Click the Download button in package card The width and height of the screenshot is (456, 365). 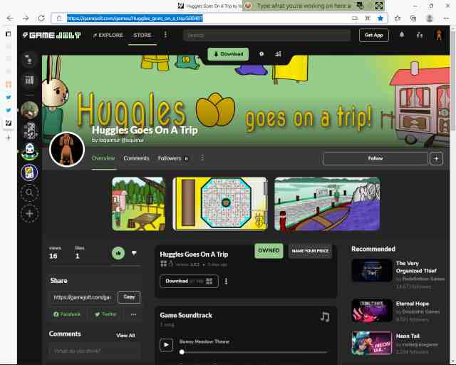pyautogui.click(x=189, y=281)
